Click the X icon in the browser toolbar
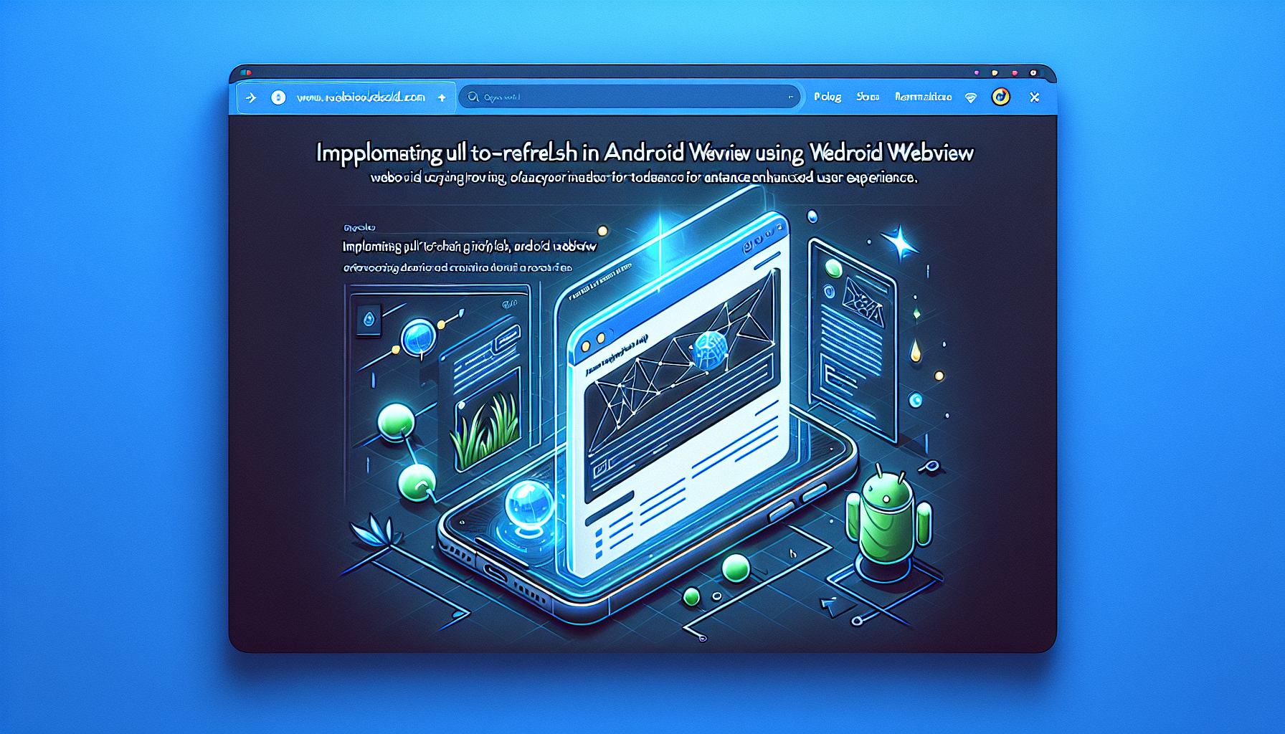This screenshot has height=734, width=1285. [x=1034, y=97]
